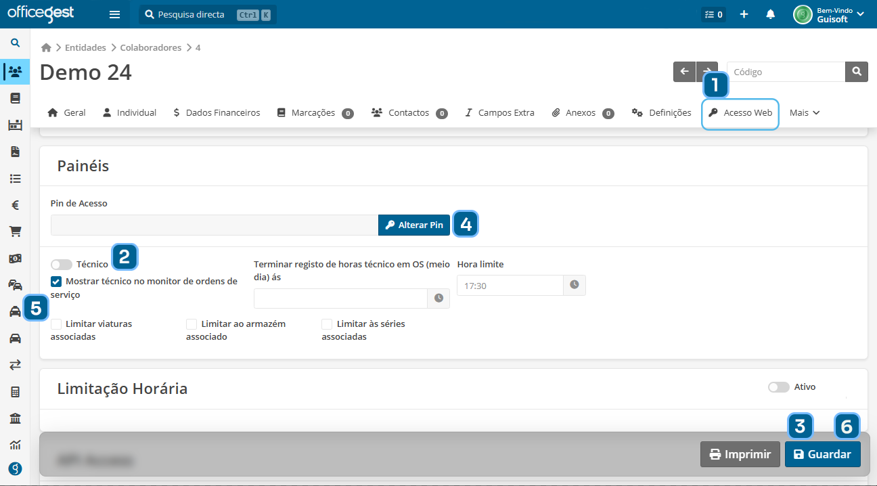
Task: Click the Código search input field
Action: (786, 72)
